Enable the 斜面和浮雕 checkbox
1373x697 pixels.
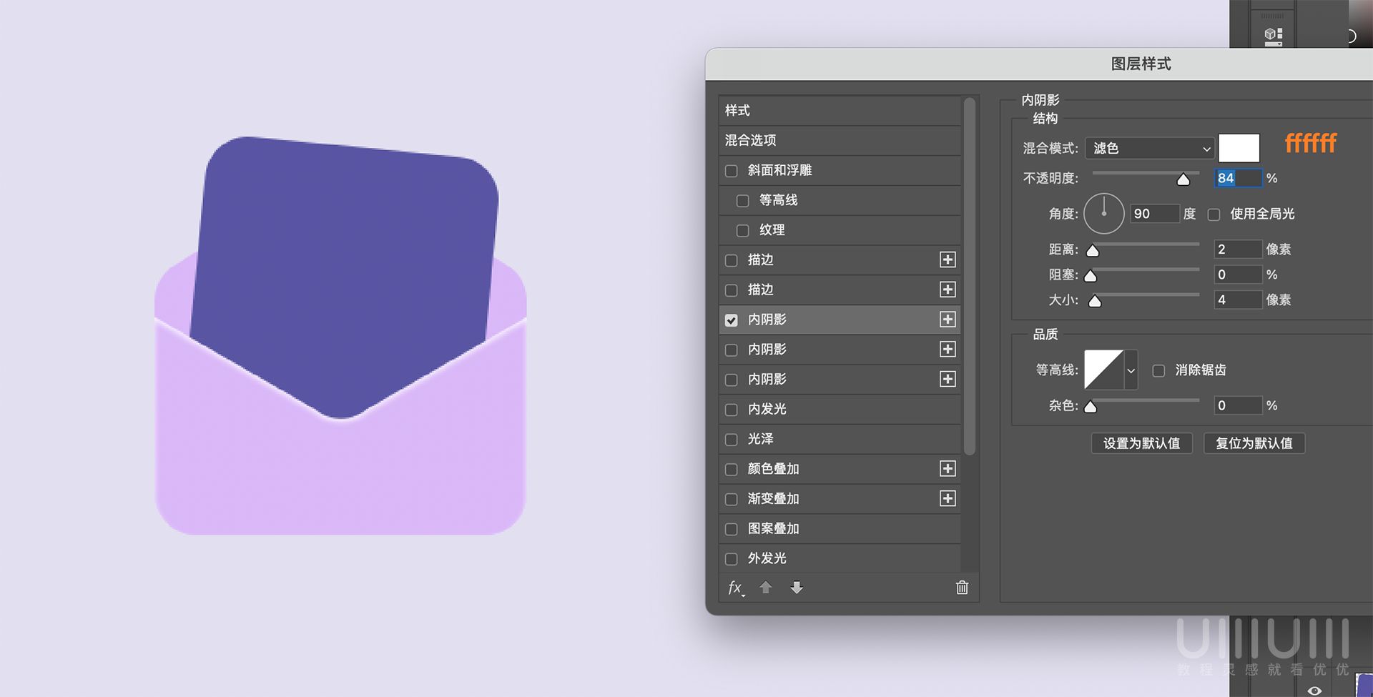731,171
